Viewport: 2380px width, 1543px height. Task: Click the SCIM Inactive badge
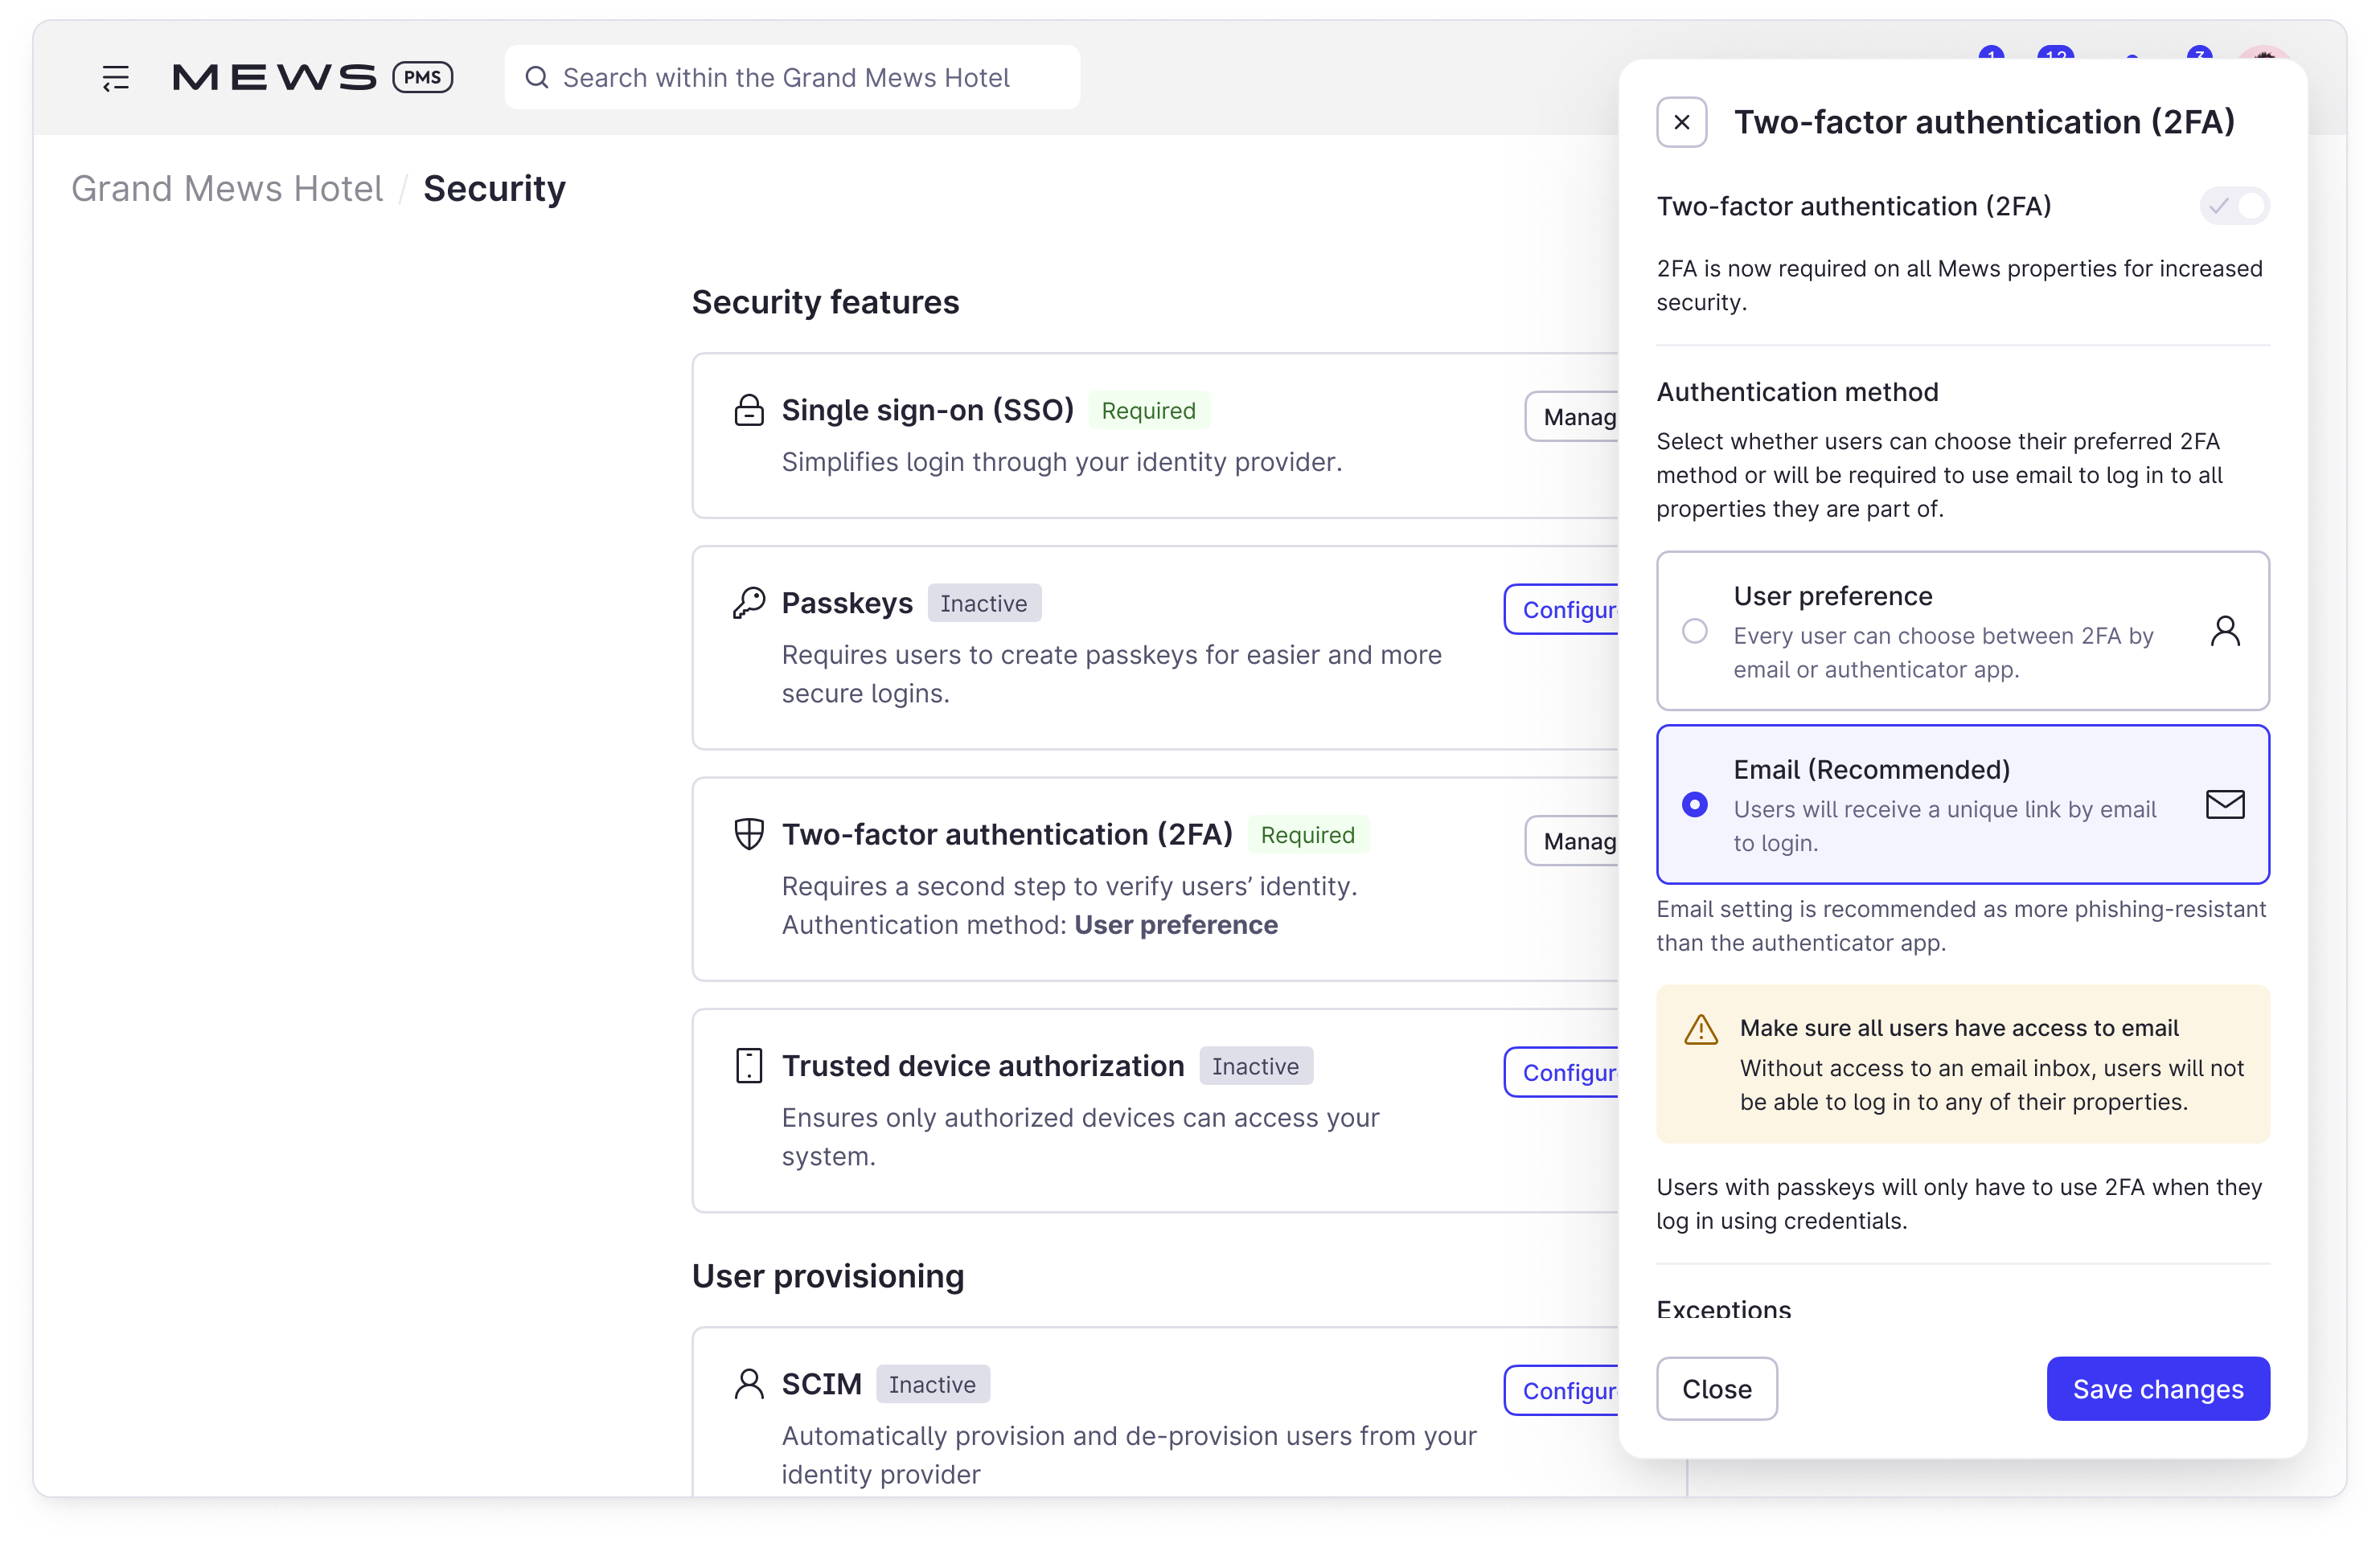(x=933, y=1384)
